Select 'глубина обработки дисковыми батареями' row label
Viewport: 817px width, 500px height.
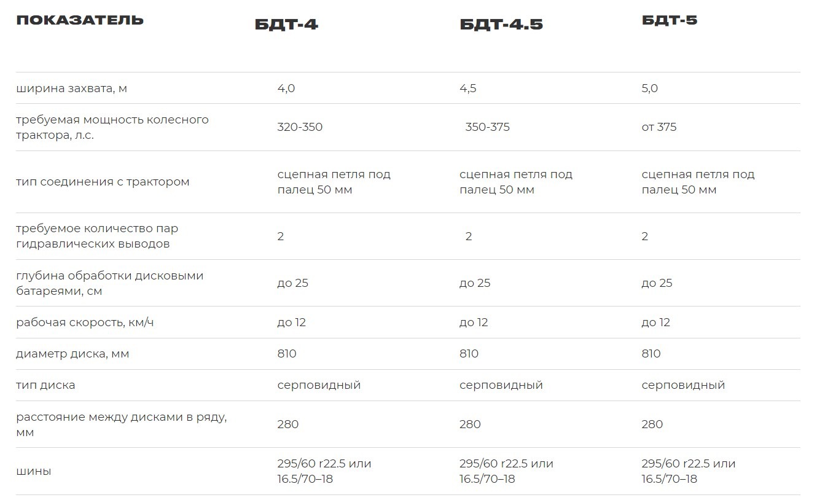pyautogui.click(x=109, y=283)
